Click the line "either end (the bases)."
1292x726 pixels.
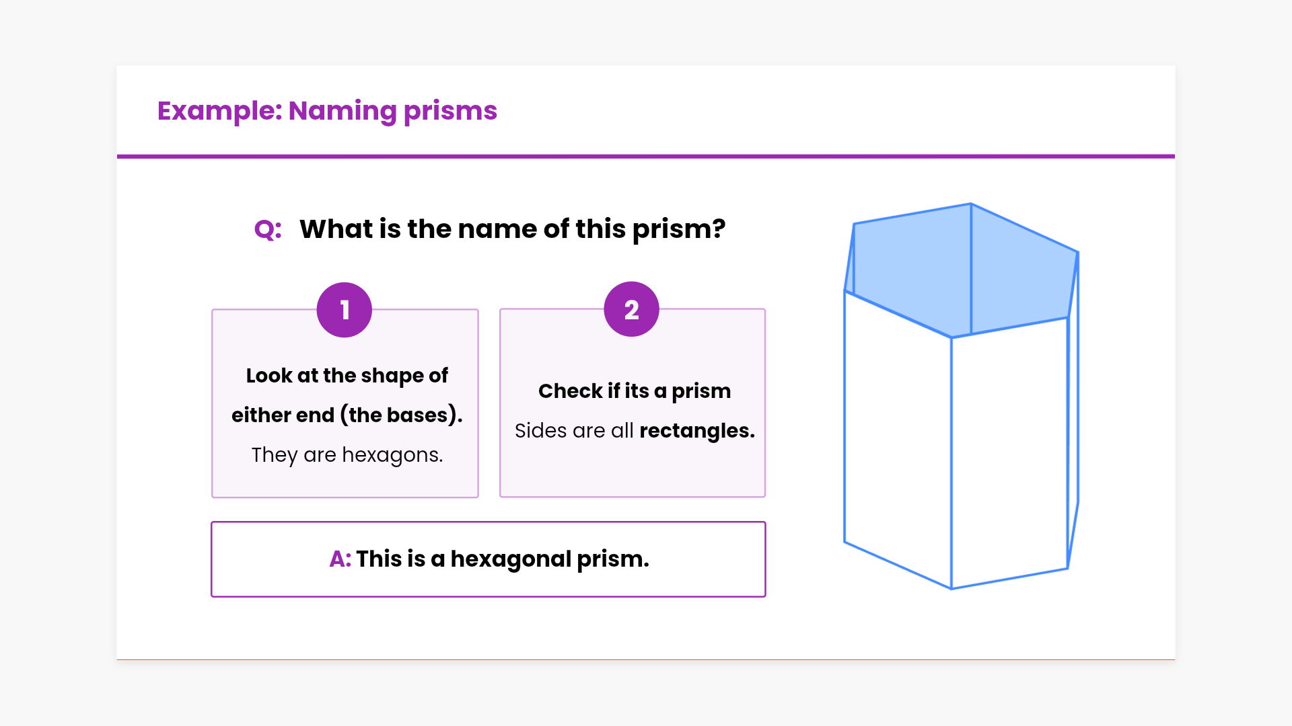pos(347,415)
